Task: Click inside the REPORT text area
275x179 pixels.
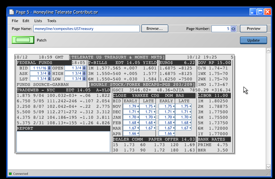Action: coord(63,142)
